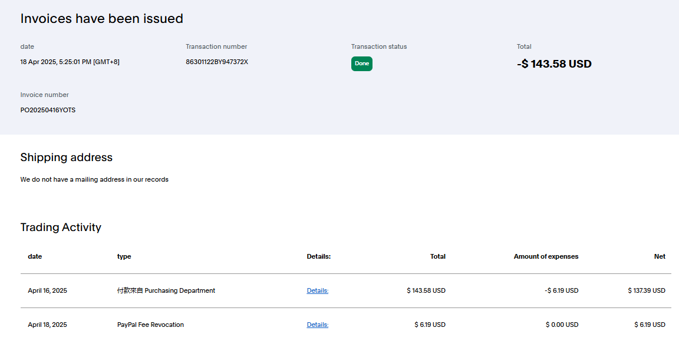Click the 'Amount of expenses' column header
This screenshot has height=341, width=679.
point(546,256)
